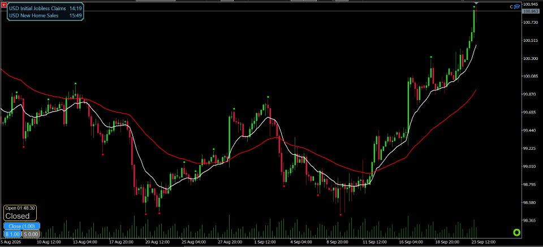The width and height of the screenshot is (543, 247).
Task: Click the green ring indicator icon
Action: (x=516, y=232)
